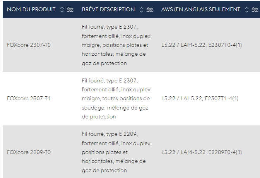Sort the AWS (en anglais seulement) column

pyautogui.click(x=246, y=10)
